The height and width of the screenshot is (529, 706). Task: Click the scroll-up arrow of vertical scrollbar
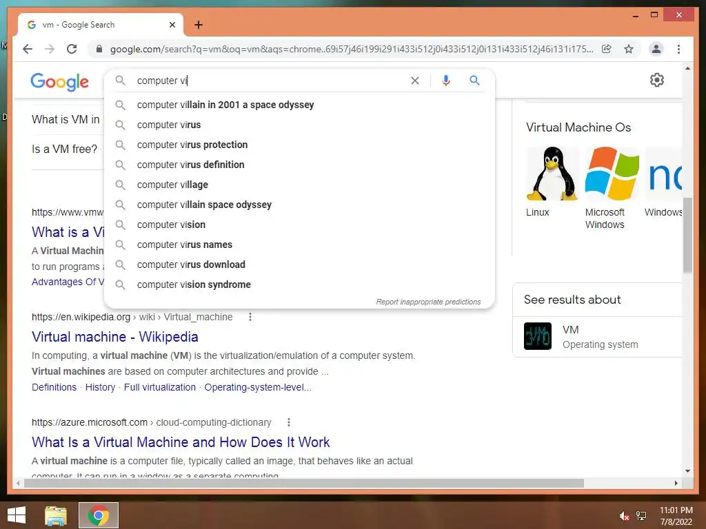click(x=687, y=68)
